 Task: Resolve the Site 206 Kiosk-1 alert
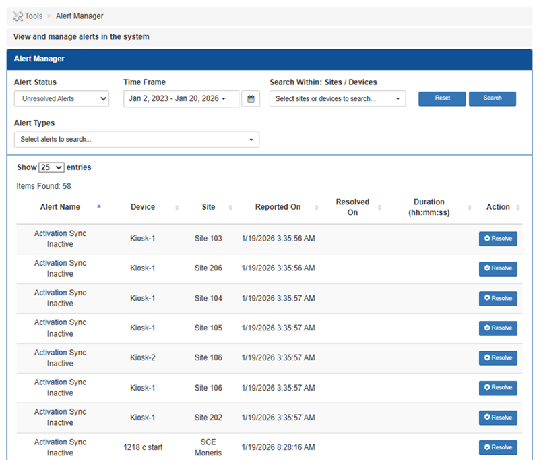pos(498,268)
